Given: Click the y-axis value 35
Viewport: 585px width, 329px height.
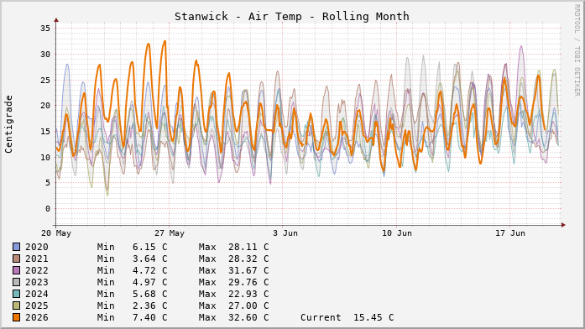Looking at the screenshot, I should [x=45, y=28].
